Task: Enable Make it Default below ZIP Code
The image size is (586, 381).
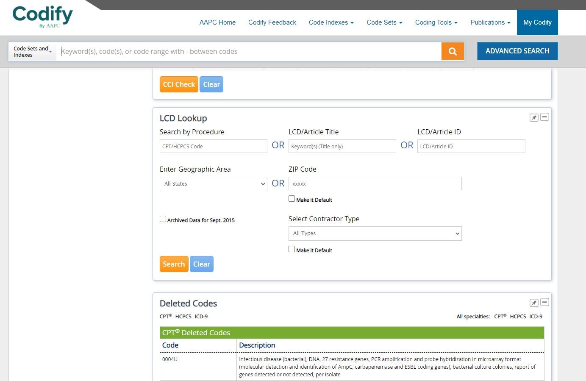Action: 292,198
